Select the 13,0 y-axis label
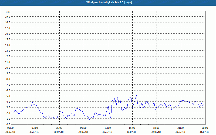This screenshot has height=135, width=216. pyautogui.click(x=8, y=50)
